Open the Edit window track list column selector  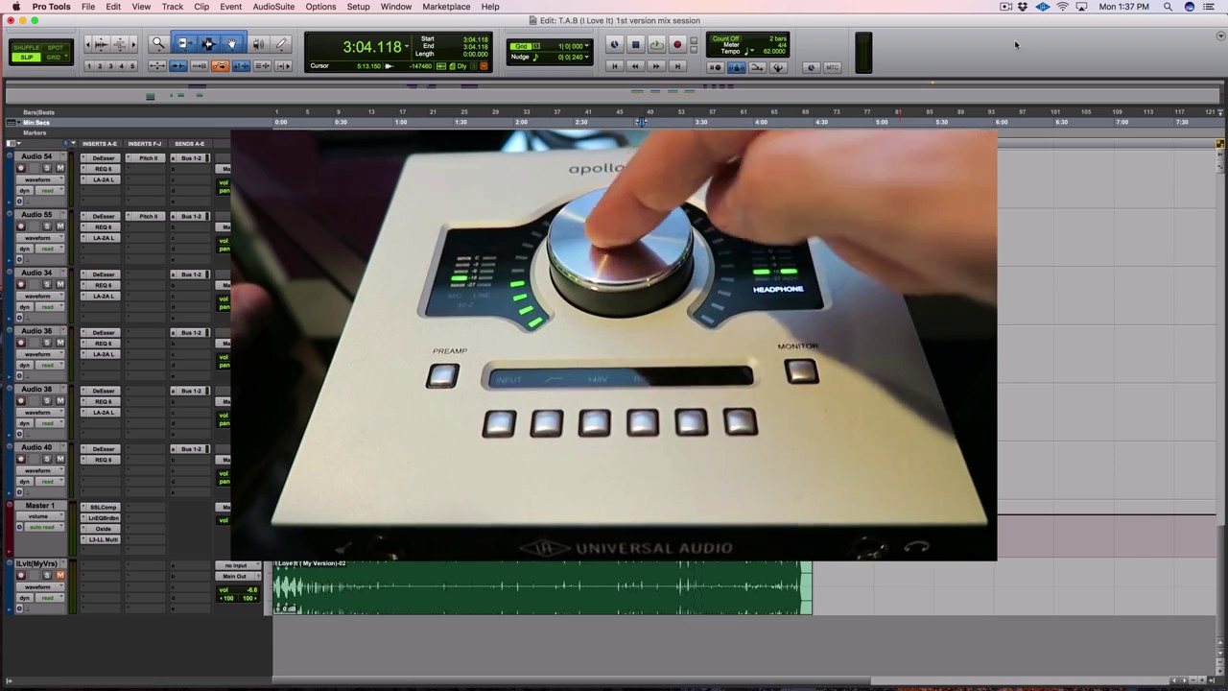(12, 143)
